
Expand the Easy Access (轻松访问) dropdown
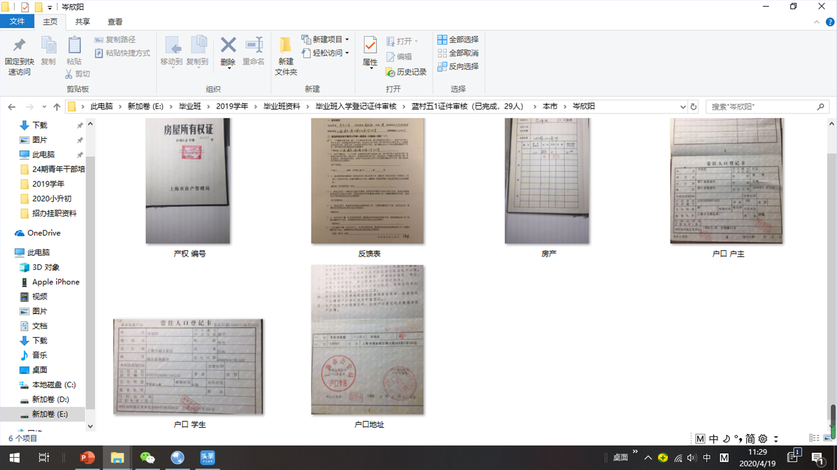347,53
